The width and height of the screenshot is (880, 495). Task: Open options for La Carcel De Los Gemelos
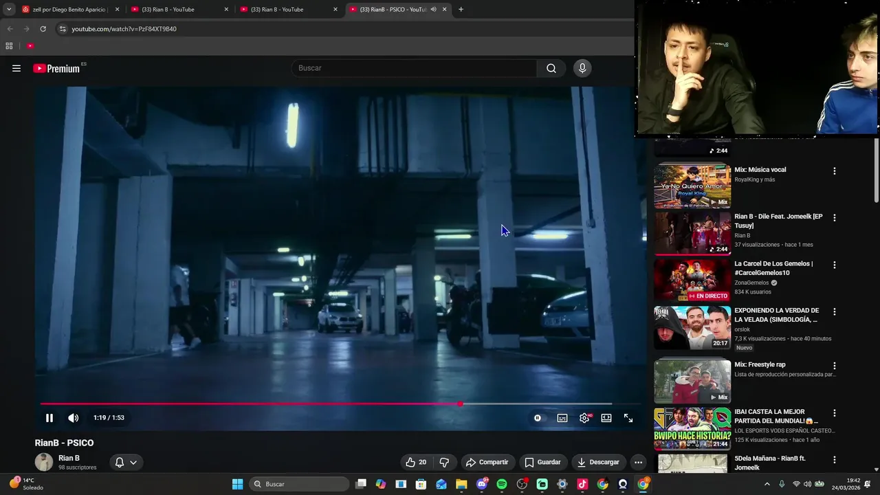[x=835, y=265]
